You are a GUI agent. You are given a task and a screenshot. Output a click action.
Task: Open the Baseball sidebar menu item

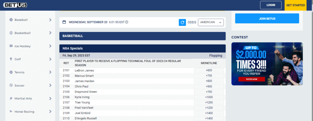click(x=30, y=20)
